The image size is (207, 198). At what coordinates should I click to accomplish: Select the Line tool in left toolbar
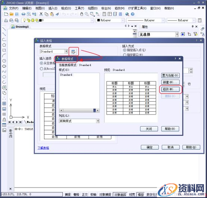pos(4,29)
